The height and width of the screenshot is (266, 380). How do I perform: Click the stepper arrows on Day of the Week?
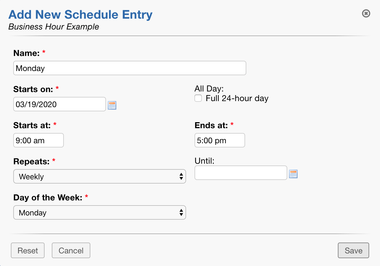click(181, 212)
